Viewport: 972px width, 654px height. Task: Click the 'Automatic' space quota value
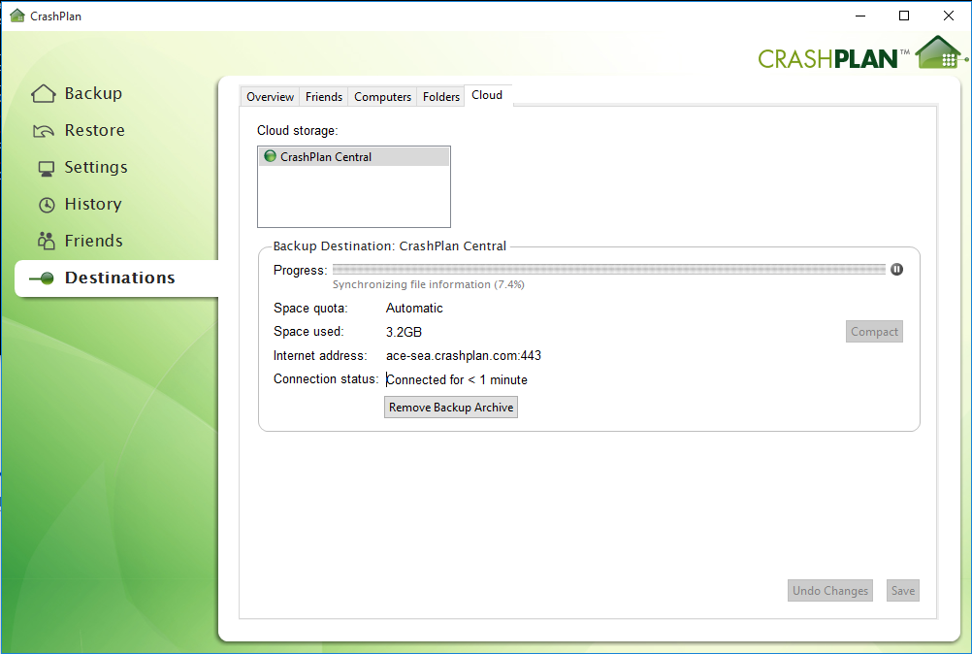tap(414, 309)
